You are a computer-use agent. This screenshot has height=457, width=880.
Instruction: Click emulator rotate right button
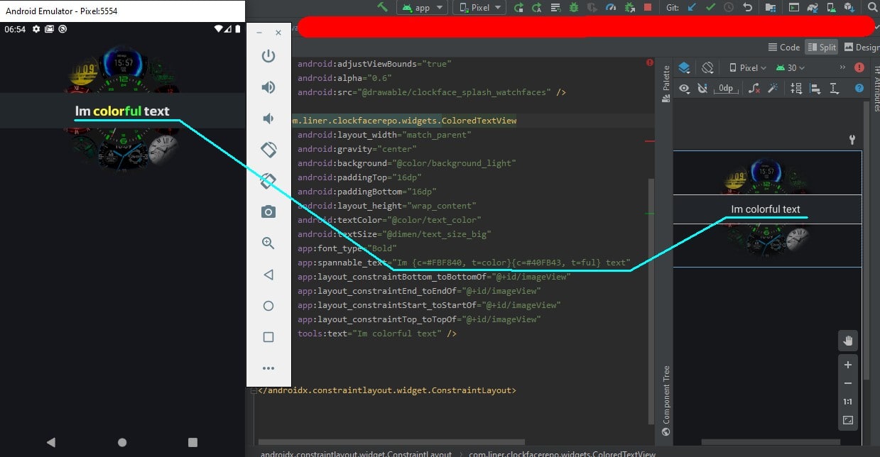pyautogui.click(x=268, y=181)
